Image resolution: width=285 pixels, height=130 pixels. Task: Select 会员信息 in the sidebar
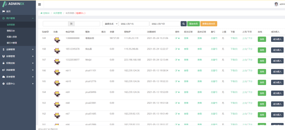[x=18, y=24]
